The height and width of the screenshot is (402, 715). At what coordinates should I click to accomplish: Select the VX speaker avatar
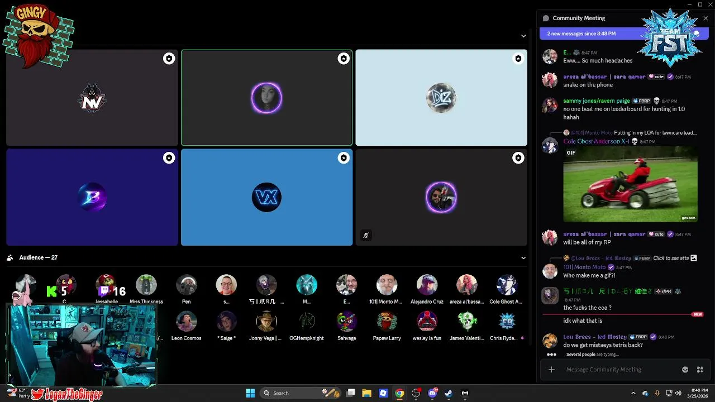[266, 198]
